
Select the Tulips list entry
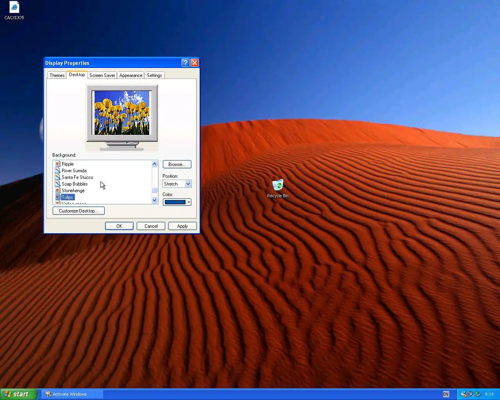point(68,197)
